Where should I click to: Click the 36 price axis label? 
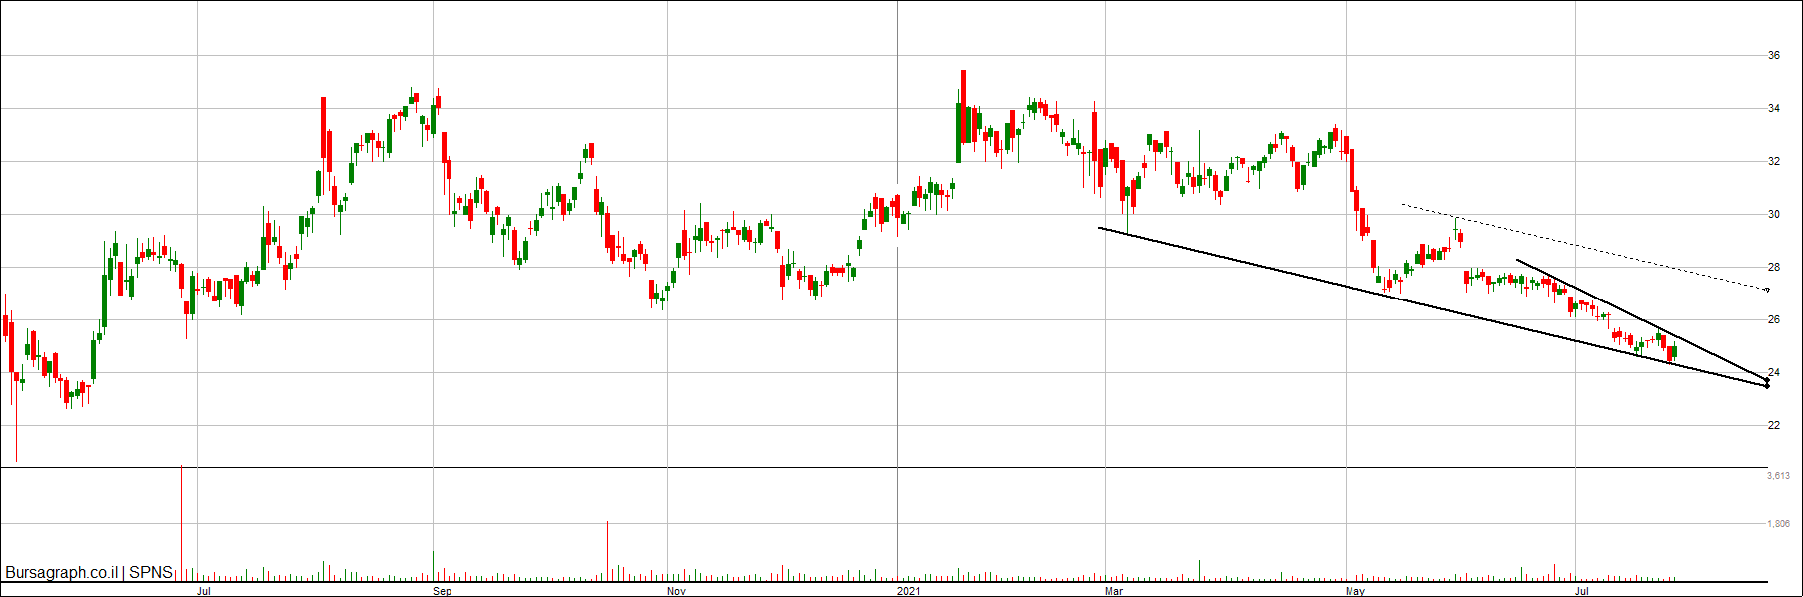(x=1774, y=55)
